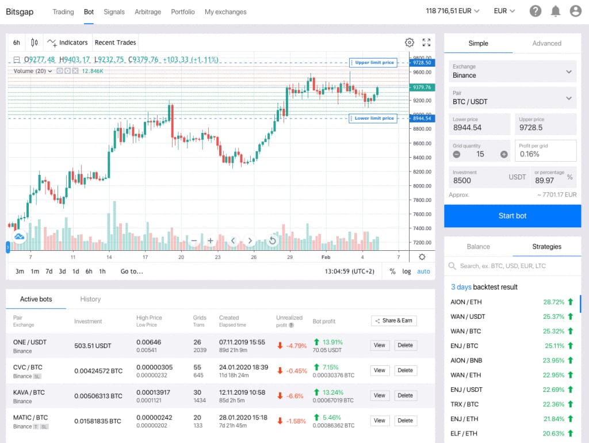The width and height of the screenshot is (589, 443).
Task: Select the candlestick chart style icon
Action: tap(35, 42)
